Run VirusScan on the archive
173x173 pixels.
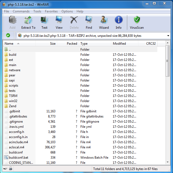(x=137, y=22)
